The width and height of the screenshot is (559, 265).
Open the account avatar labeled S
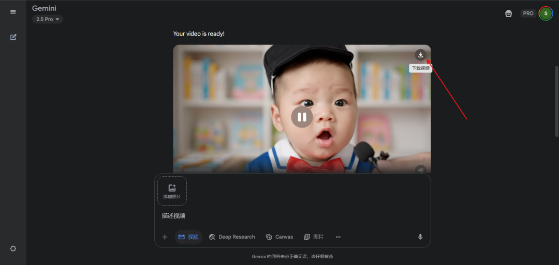[x=546, y=13]
